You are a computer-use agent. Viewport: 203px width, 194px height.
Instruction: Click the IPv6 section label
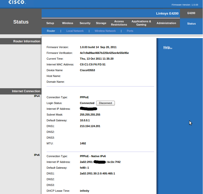coord(37,155)
